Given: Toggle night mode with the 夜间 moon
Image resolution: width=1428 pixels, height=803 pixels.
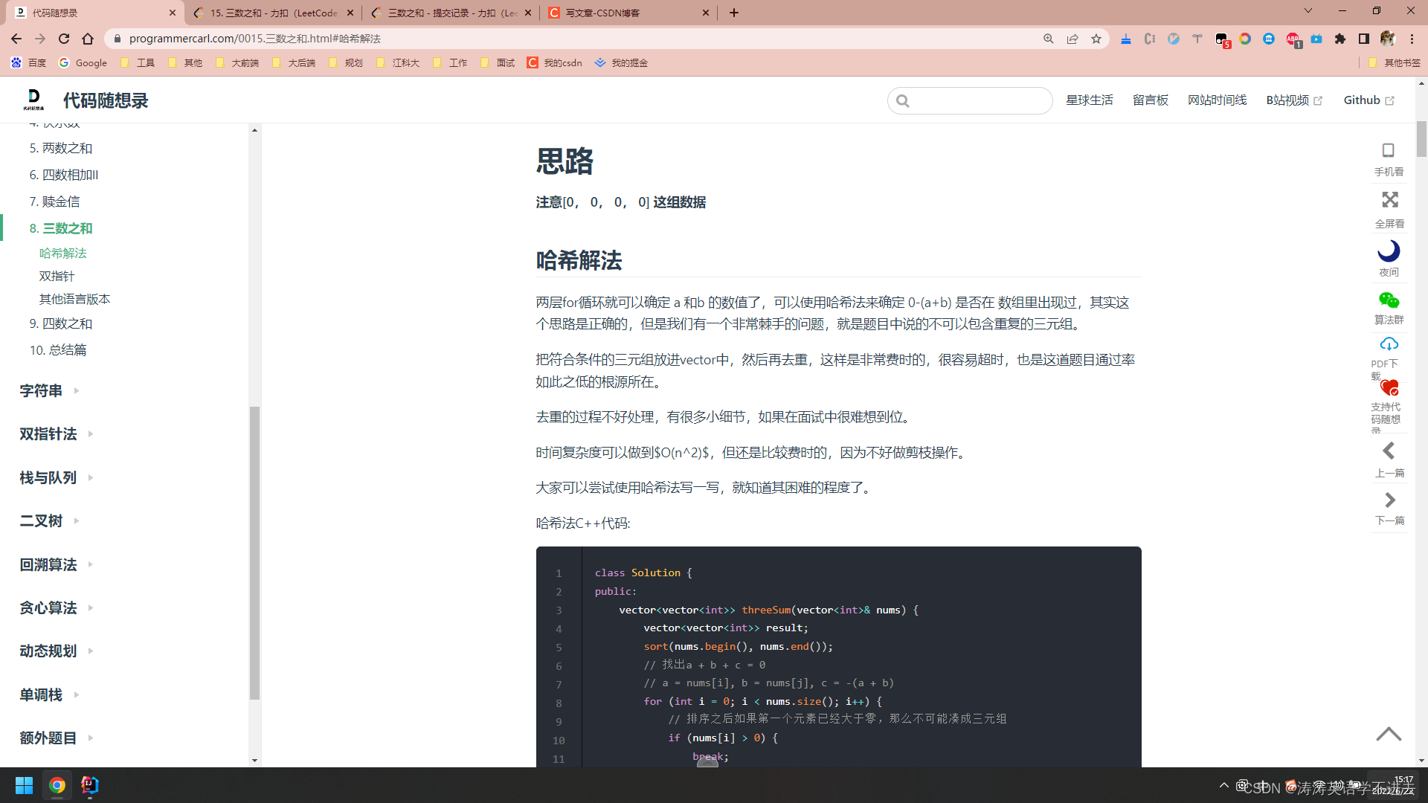Looking at the screenshot, I should click(1389, 251).
